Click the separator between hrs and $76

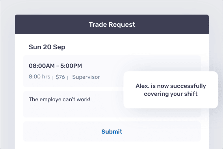(x=52, y=77)
